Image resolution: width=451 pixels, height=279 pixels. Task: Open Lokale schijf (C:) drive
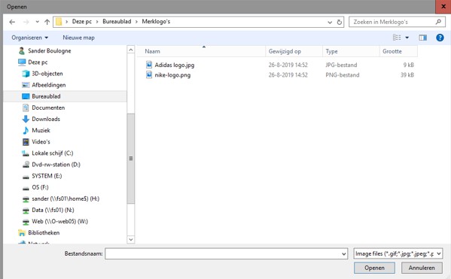[x=53, y=153]
